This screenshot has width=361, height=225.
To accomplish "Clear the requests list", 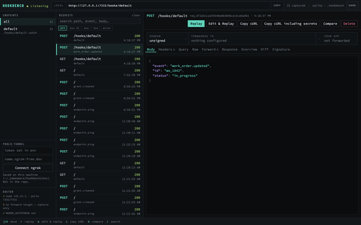I will tap(136, 15).
